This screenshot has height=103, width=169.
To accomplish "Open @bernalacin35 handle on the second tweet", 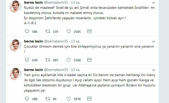I will 56,41.
